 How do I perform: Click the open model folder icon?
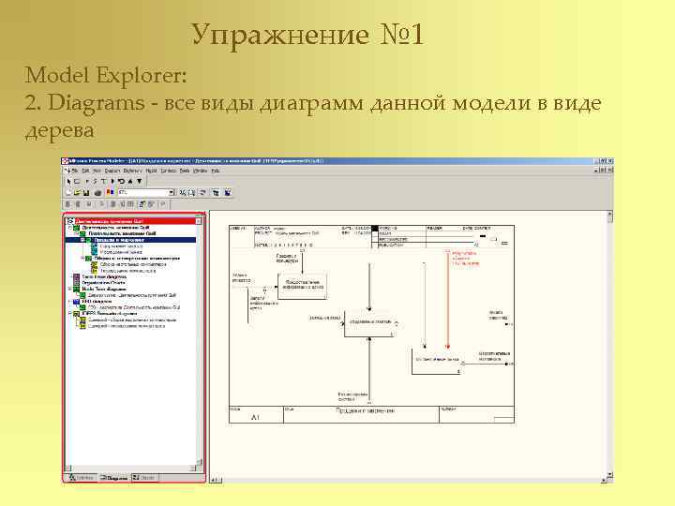point(78,192)
